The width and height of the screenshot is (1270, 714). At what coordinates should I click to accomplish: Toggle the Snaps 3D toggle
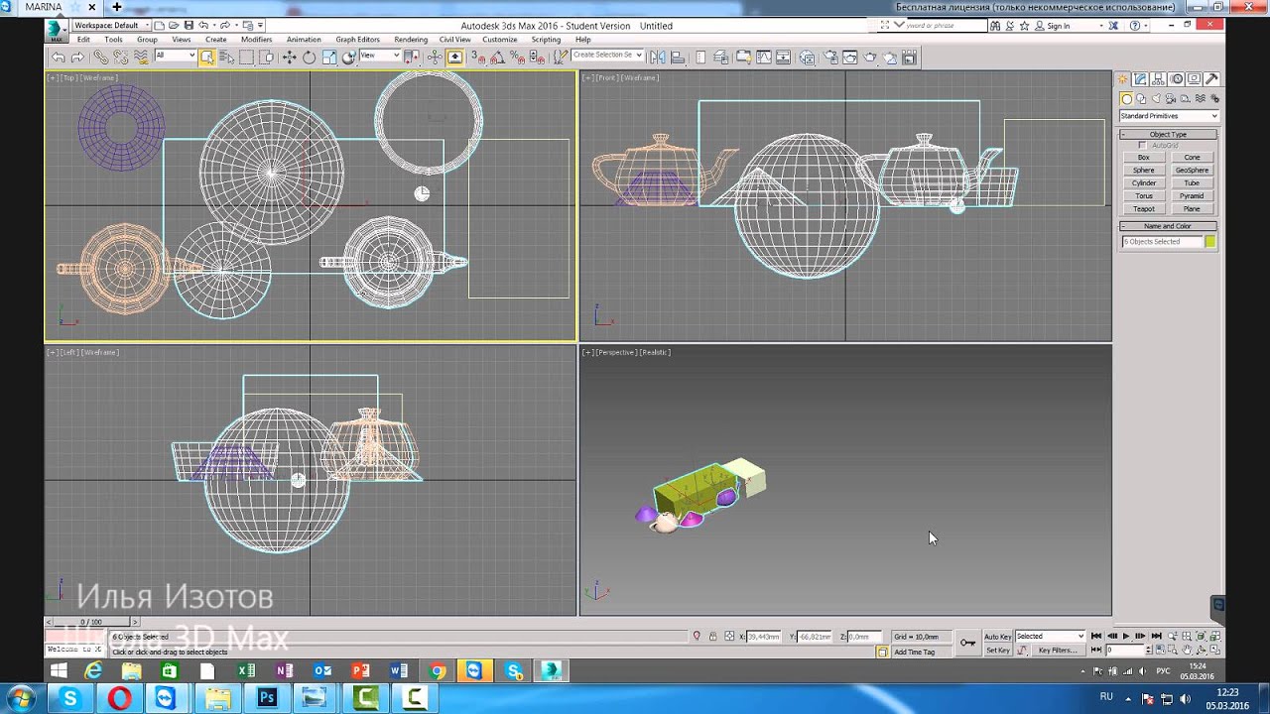477,57
